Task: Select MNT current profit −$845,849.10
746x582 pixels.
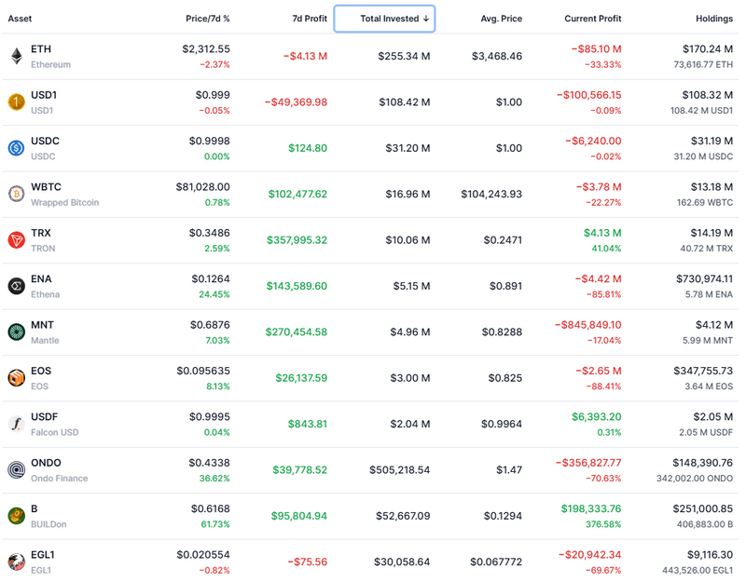Action: [x=588, y=325]
